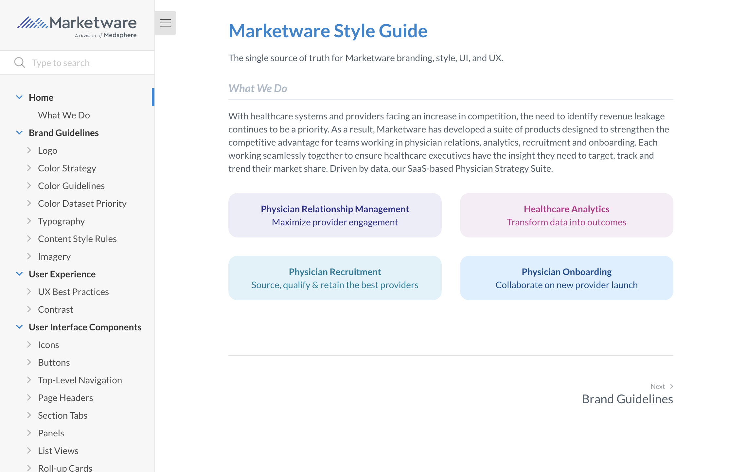Click the Next arrow chevron icon
746x472 pixels.
tap(671, 386)
